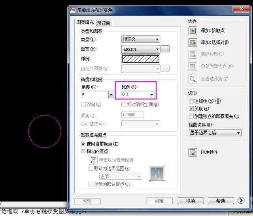Screen dimensions: 253x216
Task: Close the 图案填充和渐变色 dialog
Action: pyautogui.click(x=242, y=9)
